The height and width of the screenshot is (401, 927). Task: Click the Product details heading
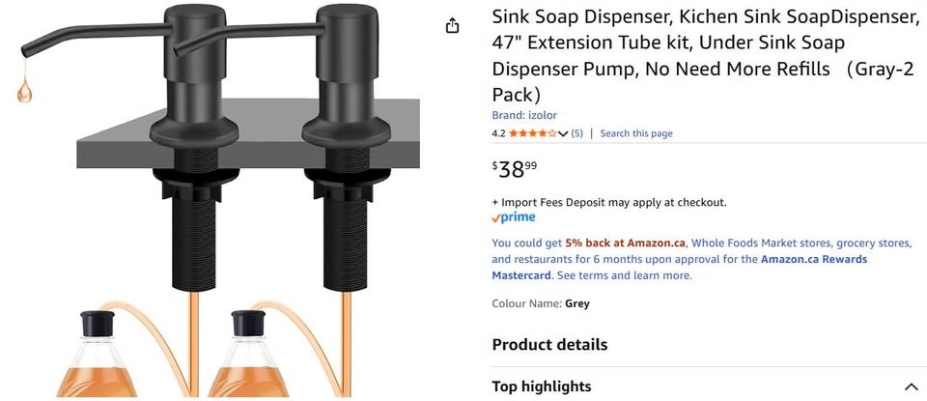[x=549, y=345]
